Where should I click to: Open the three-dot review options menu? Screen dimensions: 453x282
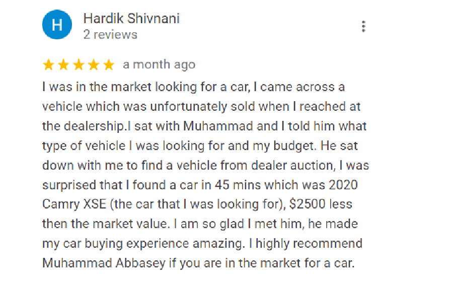[363, 27]
